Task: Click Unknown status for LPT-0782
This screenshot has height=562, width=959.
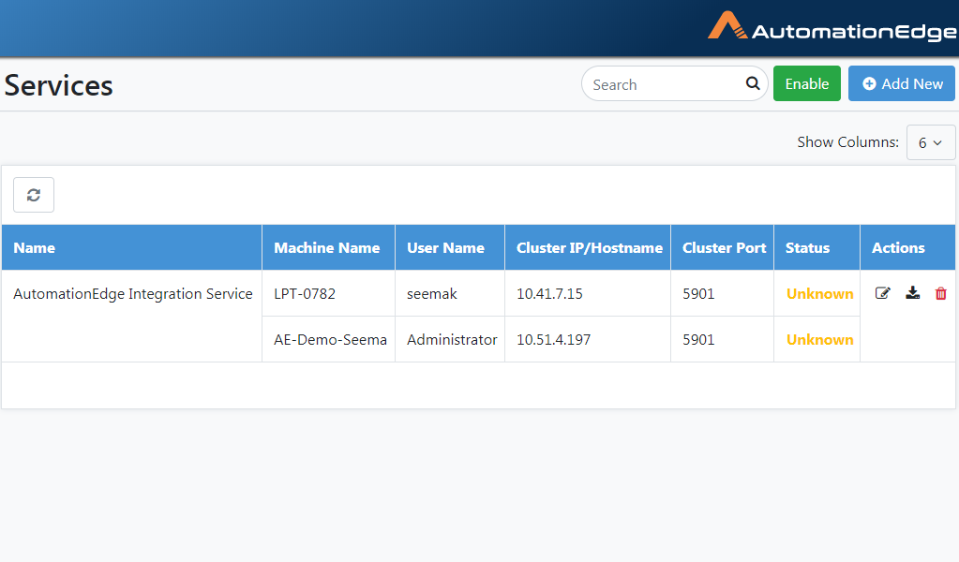Action: point(819,294)
